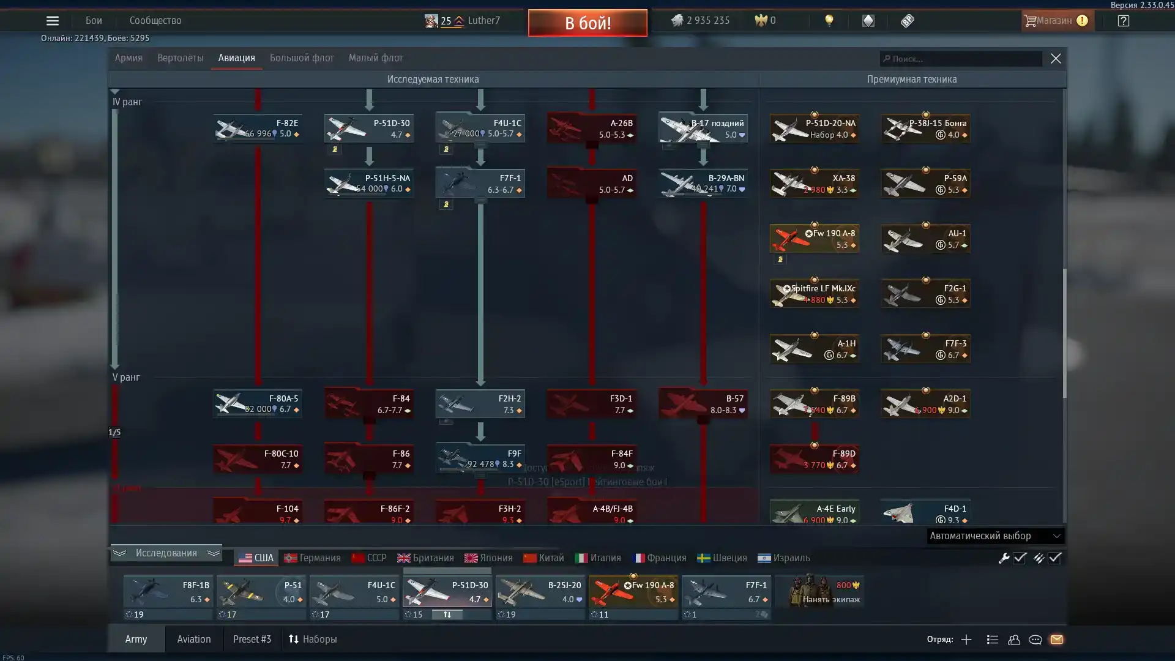Add squad member with plus icon
The height and width of the screenshot is (661, 1175).
coord(966,640)
